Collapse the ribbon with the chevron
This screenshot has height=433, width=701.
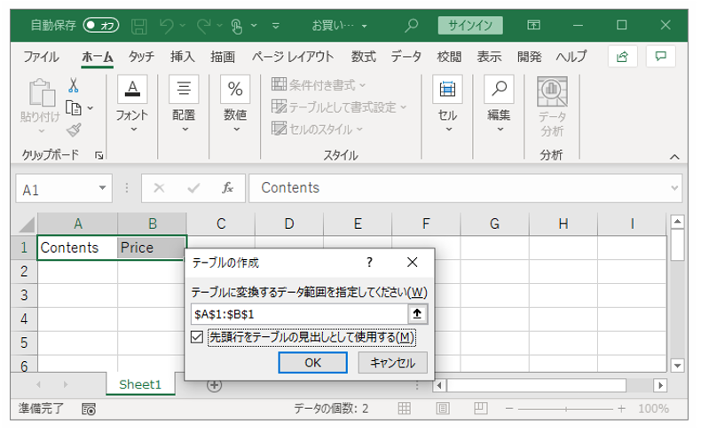[x=674, y=156]
